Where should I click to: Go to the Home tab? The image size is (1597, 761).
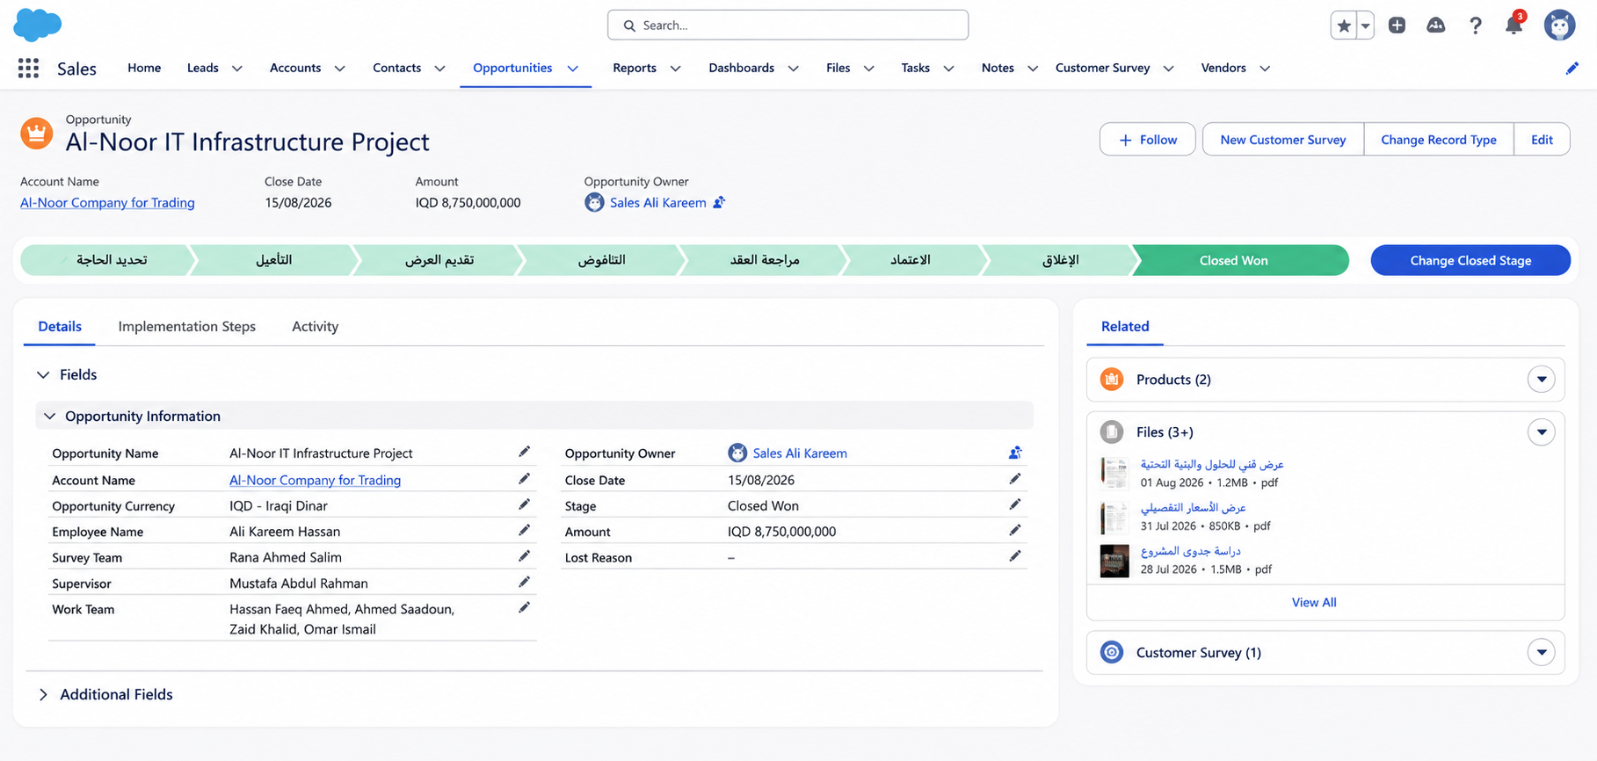coord(144,68)
